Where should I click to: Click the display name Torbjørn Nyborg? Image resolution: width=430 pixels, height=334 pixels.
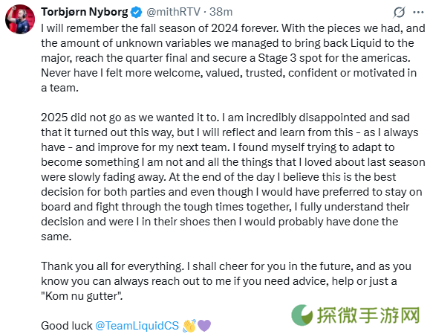(85, 12)
